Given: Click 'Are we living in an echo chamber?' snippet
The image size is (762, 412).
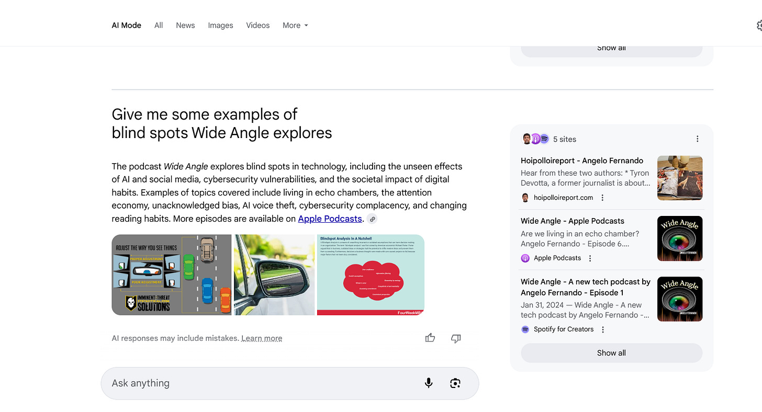Looking at the screenshot, I should 580,234.
